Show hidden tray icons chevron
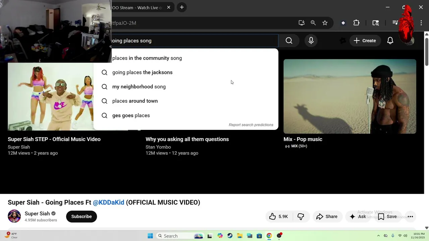 tap(378, 236)
